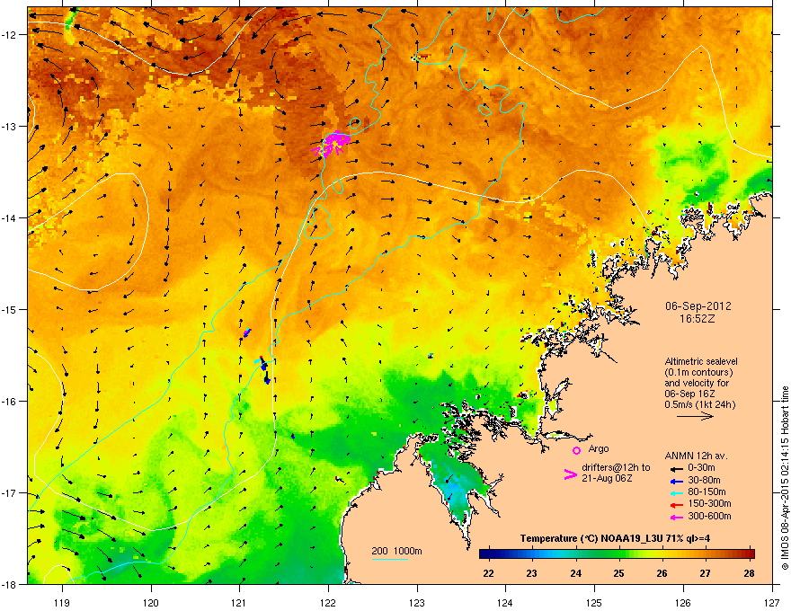Click the time text '16:52Z'
The height and width of the screenshot is (611, 791).
tap(698, 319)
